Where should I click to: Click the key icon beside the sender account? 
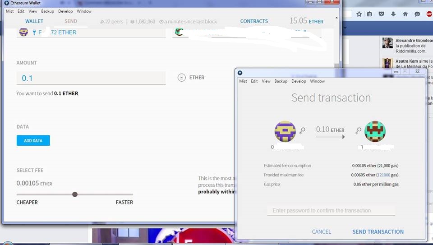pyautogui.click(x=34, y=32)
